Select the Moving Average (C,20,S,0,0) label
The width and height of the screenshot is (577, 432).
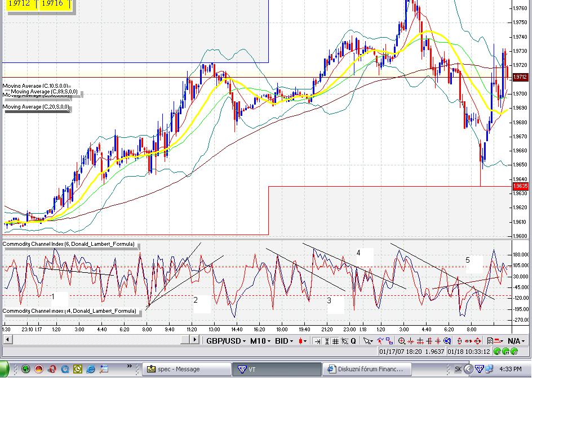pyautogui.click(x=35, y=107)
